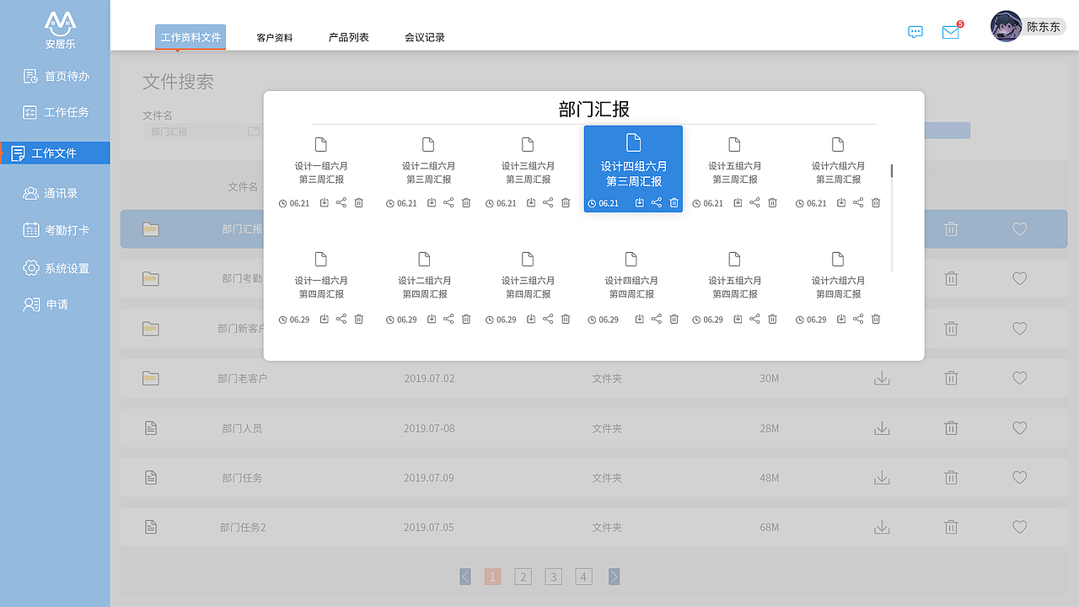Delete 设计二组六月第三周汇报 file
This screenshot has height=607, width=1079.
tap(465, 202)
